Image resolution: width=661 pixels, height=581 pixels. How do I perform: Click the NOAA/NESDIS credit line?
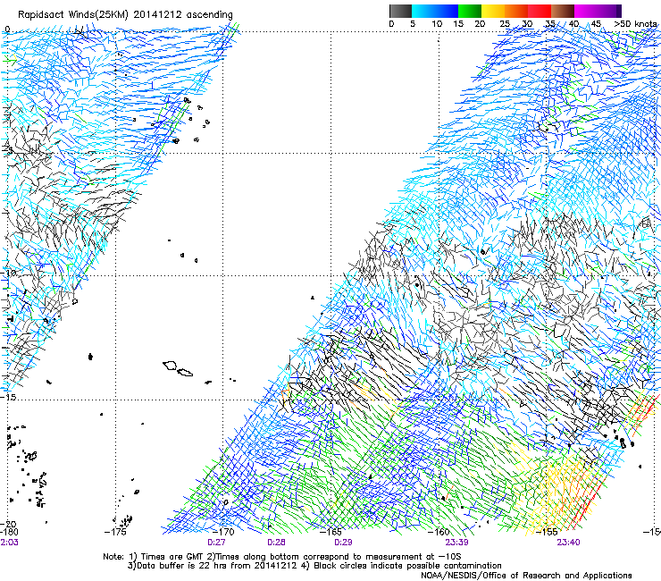526,576
